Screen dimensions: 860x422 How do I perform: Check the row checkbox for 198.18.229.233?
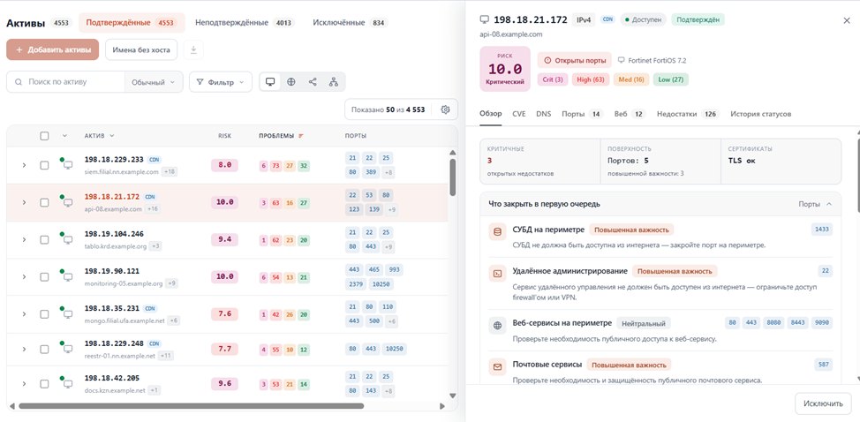44,165
